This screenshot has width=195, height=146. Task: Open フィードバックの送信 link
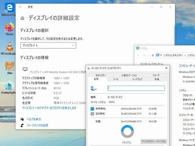pos(37,125)
